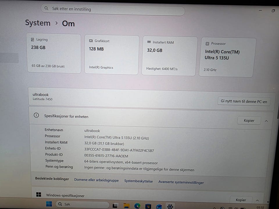Open the Grafikkort card
The height and width of the screenshot is (209, 279).
click(x=112, y=55)
